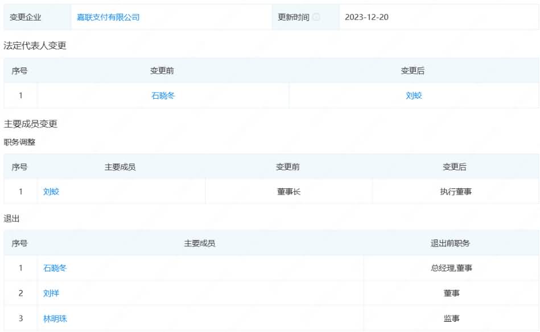Open the 刘祥 member link
Image resolution: width=540 pixels, height=332 pixels.
click(x=51, y=293)
